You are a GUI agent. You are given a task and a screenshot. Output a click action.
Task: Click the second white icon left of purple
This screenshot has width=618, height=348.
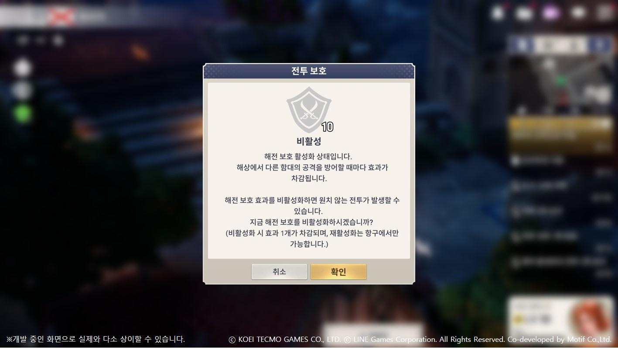point(524,14)
